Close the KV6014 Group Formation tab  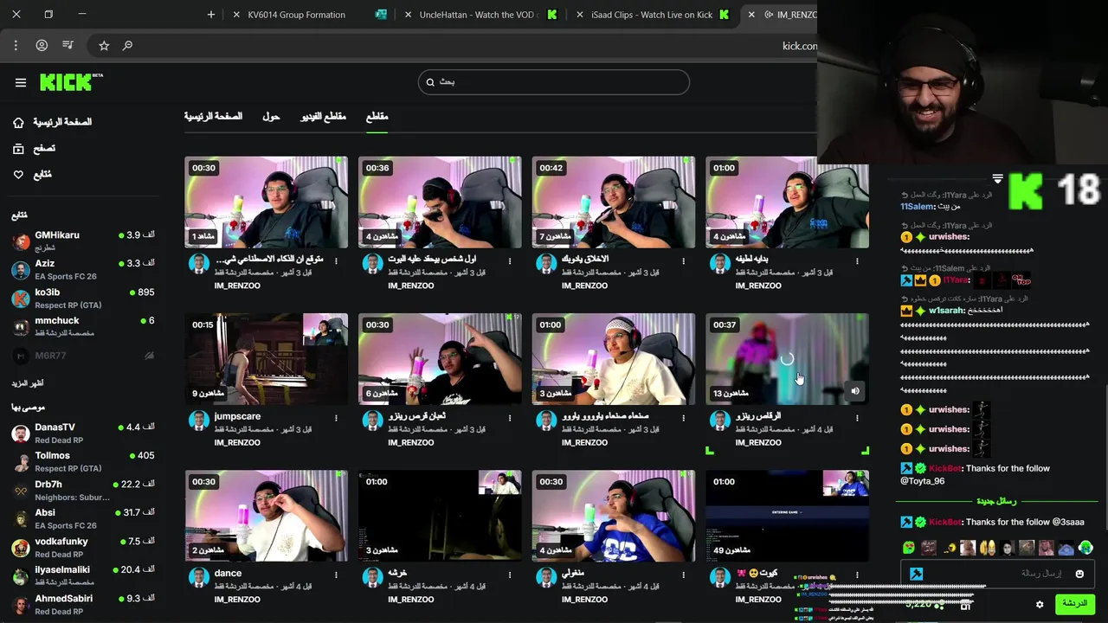236,15
